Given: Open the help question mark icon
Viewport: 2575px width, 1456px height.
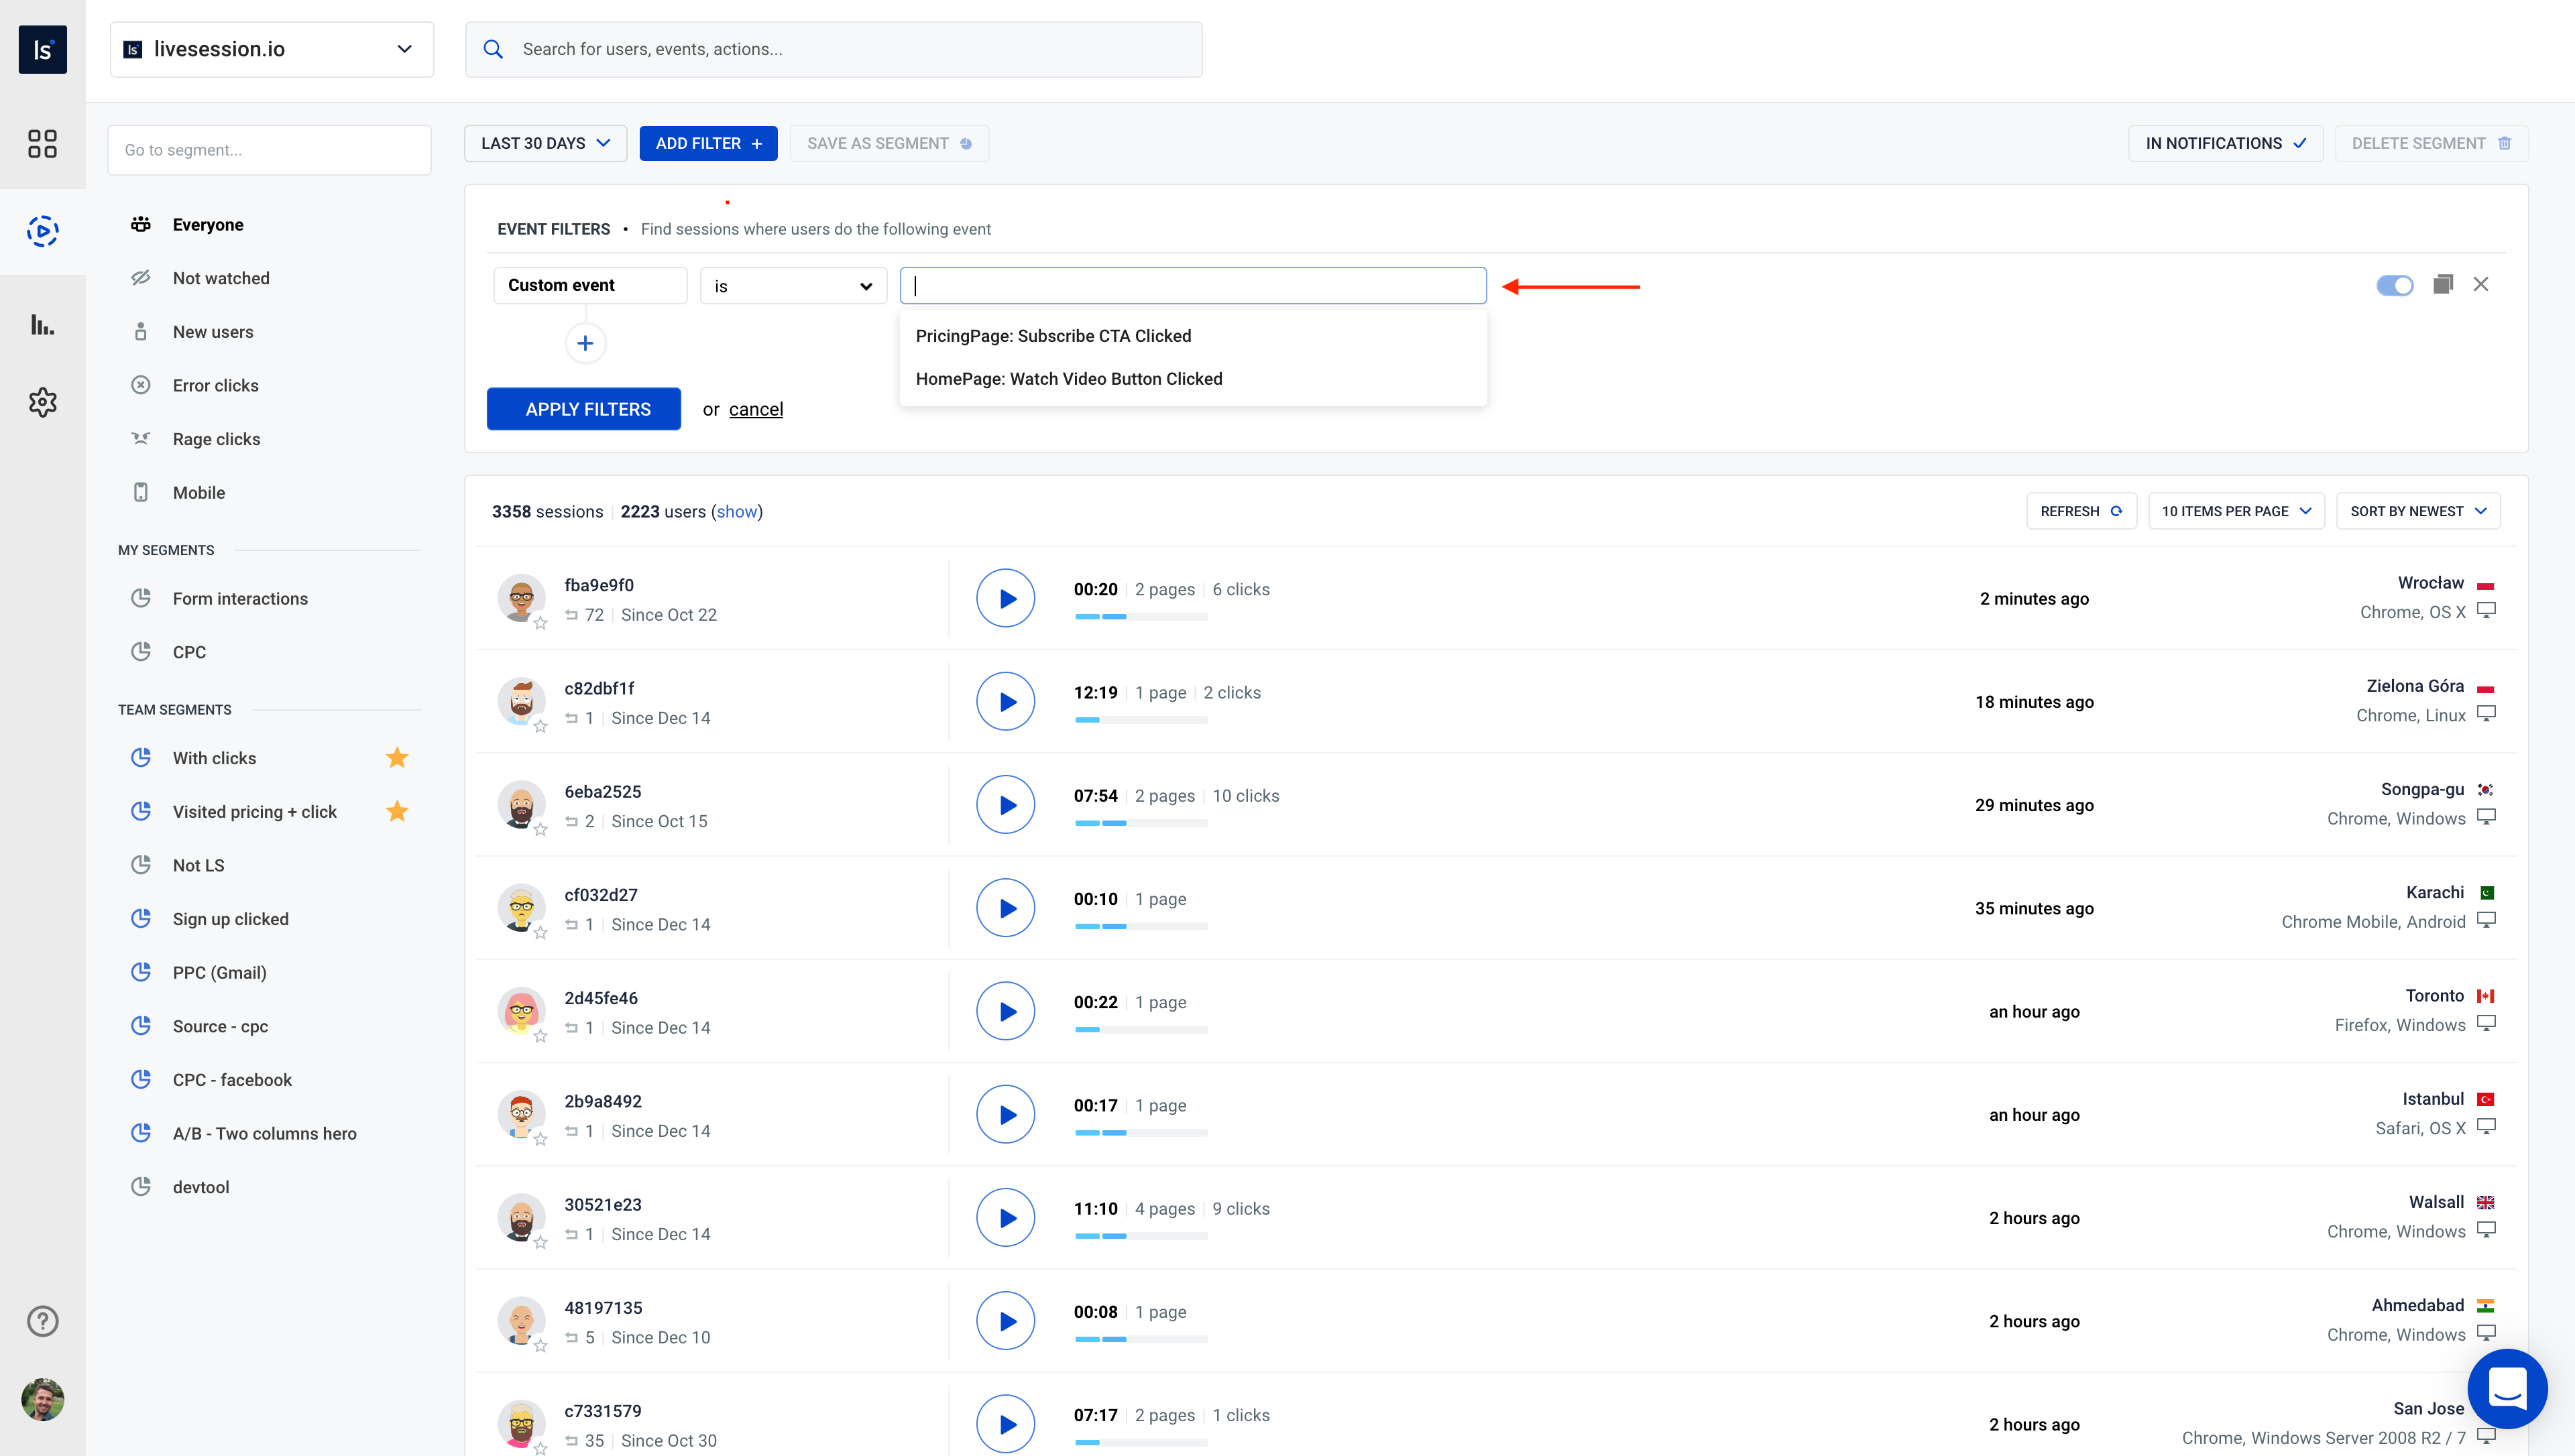Looking at the screenshot, I should tap(43, 1320).
